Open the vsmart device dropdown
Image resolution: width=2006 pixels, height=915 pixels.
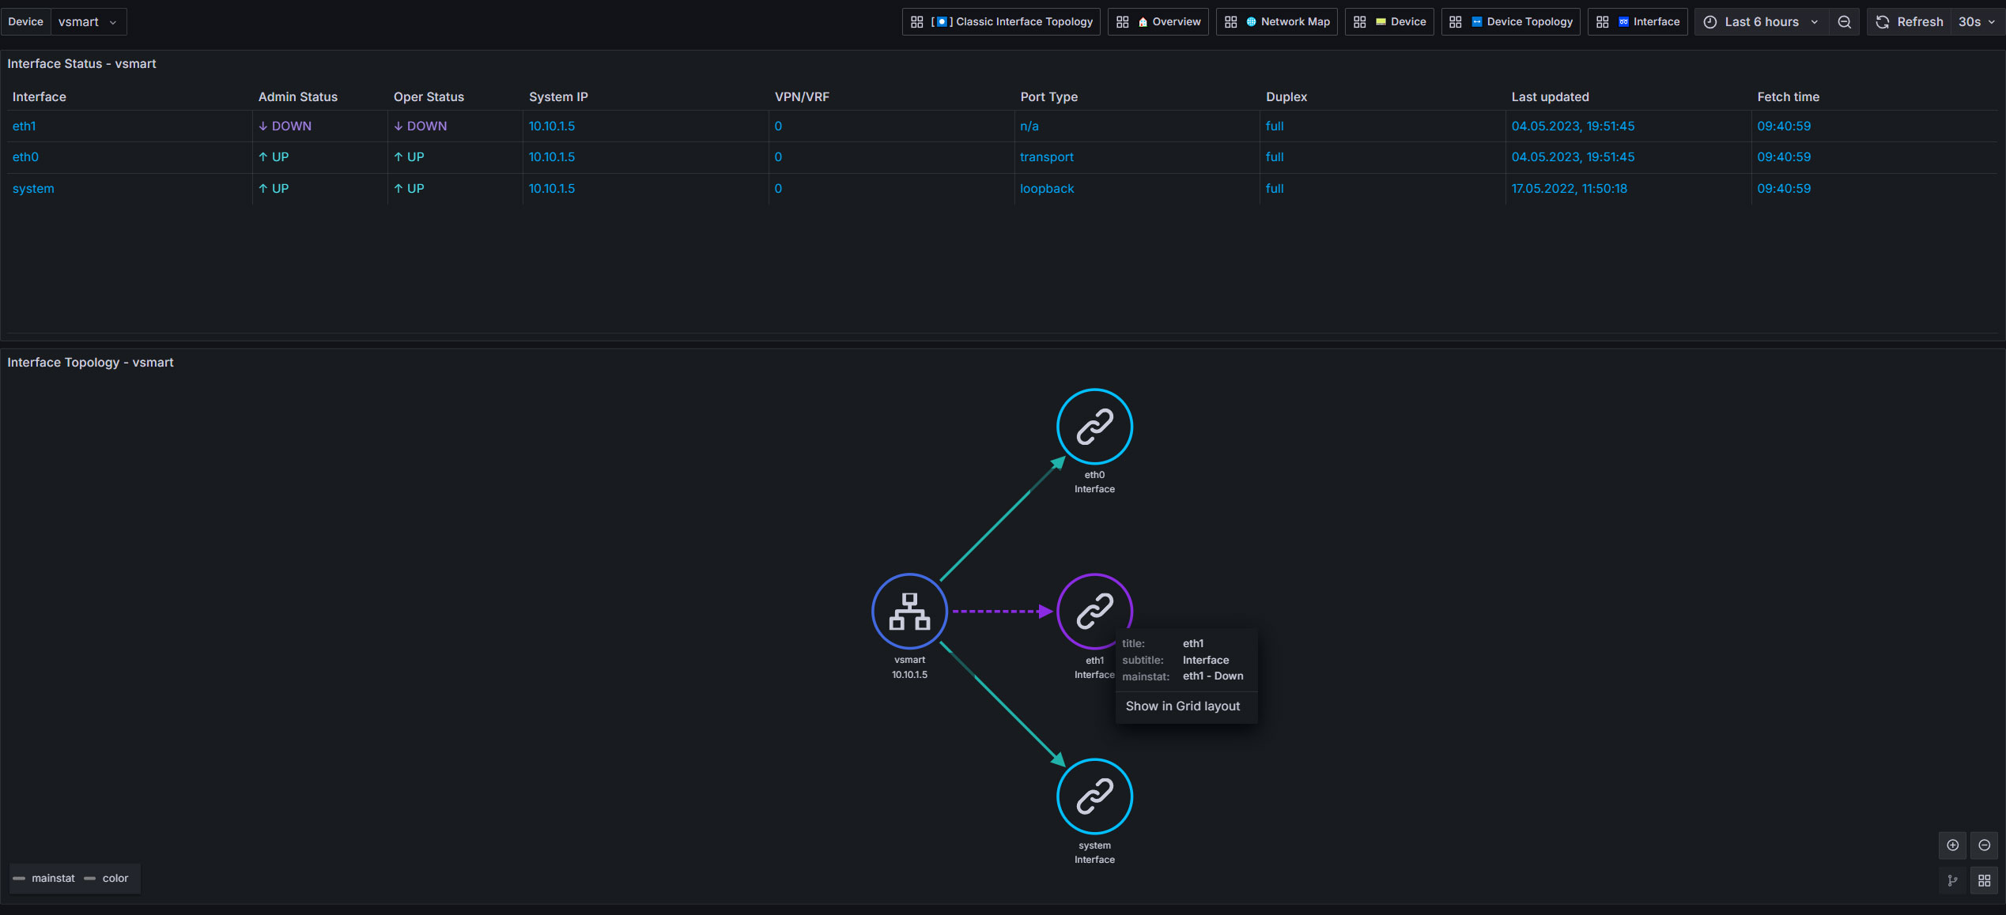coord(89,22)
